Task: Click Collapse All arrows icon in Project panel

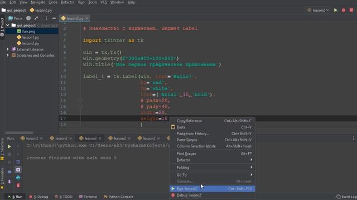Action: (36, 18)
